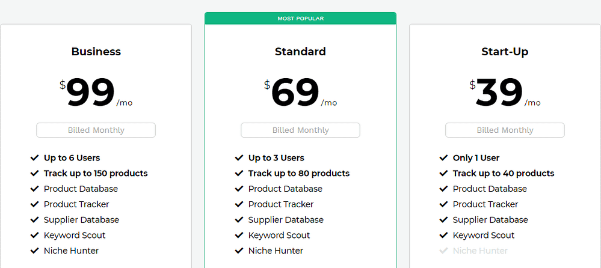Screen dimensions: 601x268
Task: Select the Standard plan heading
Action: [x=300, y=52]
